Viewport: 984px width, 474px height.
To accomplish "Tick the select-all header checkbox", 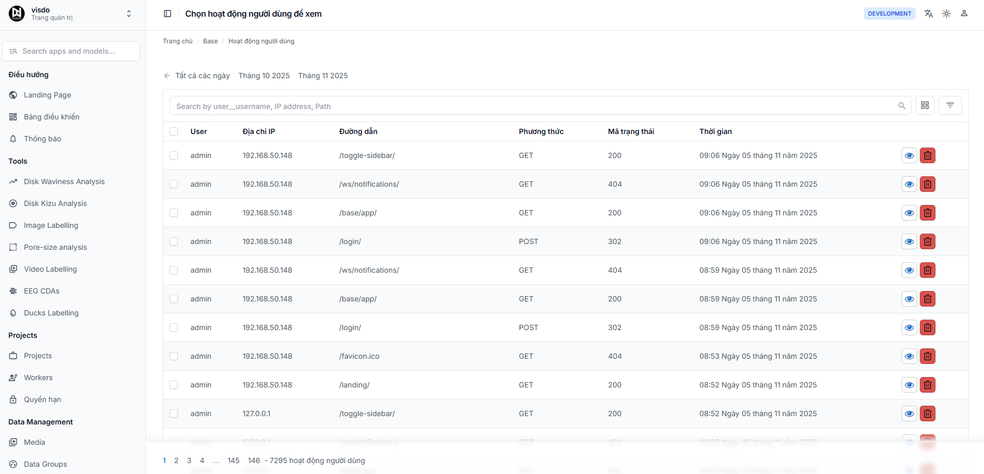I will (174, 131).
